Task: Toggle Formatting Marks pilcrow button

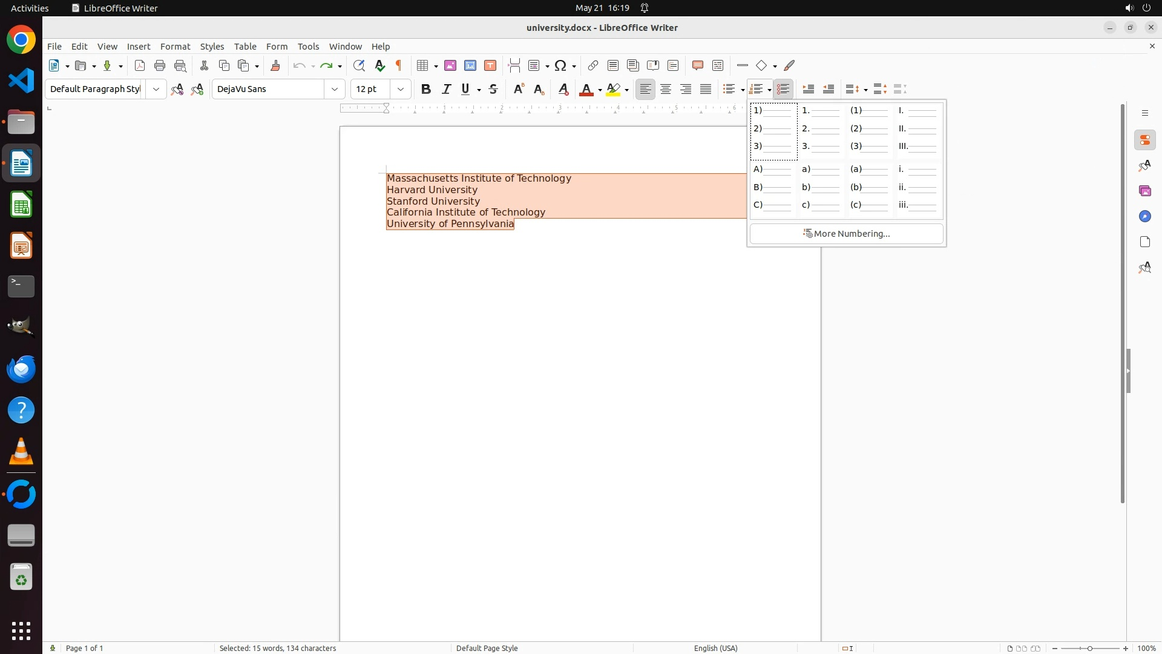Action: coord(399,65)
